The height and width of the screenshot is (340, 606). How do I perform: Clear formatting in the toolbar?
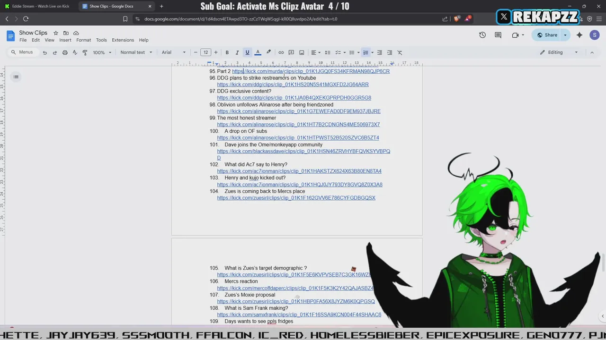click(400, 52)
